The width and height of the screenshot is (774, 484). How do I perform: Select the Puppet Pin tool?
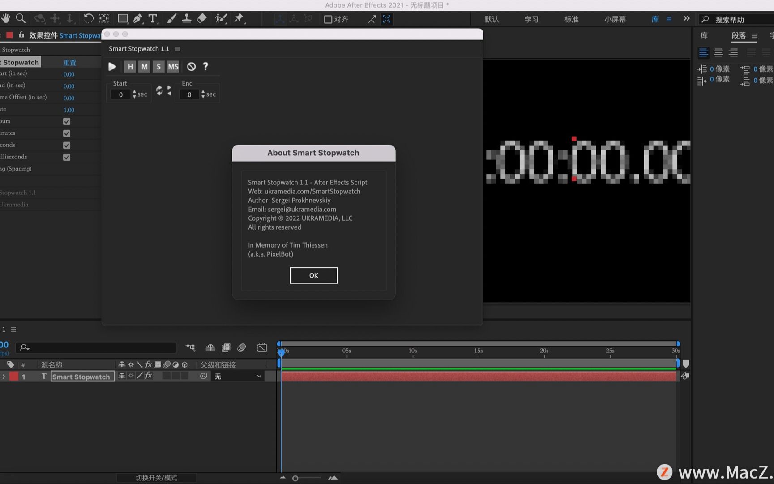tap(239, 18)
